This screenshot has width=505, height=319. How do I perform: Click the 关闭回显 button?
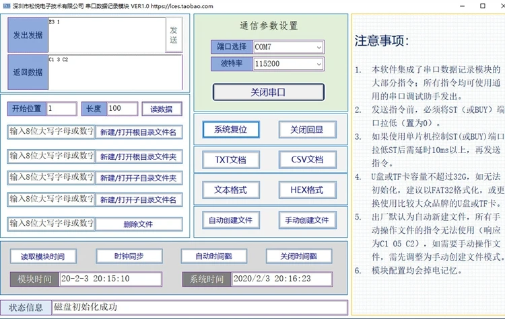[307, 130]
